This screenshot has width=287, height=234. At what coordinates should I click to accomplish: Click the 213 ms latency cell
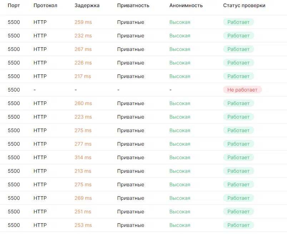[83, 171]
